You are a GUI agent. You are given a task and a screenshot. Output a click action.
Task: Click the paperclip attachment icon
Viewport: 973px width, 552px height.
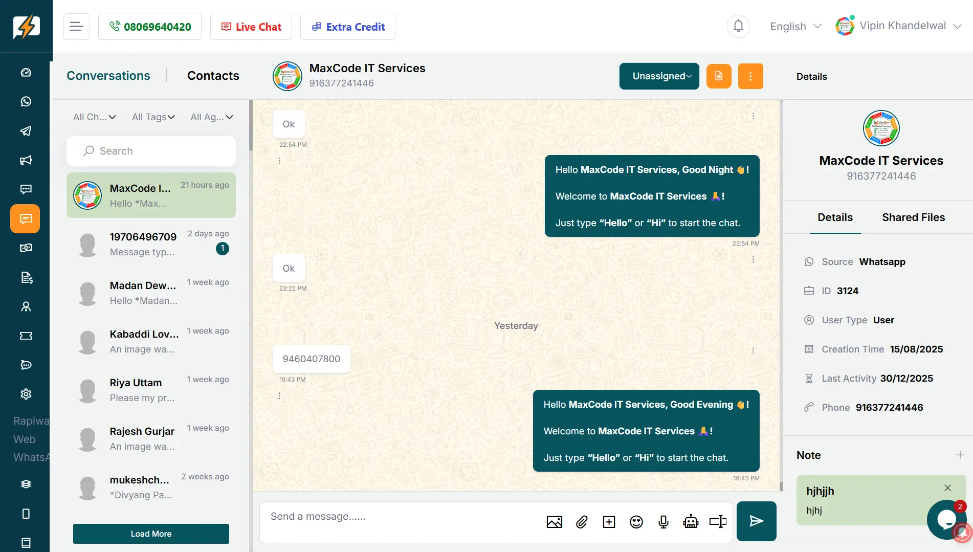[x=582, y=522]
